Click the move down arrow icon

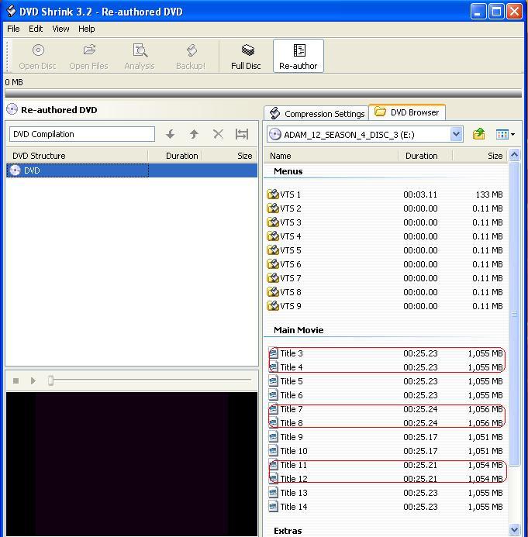pos(171,134)
